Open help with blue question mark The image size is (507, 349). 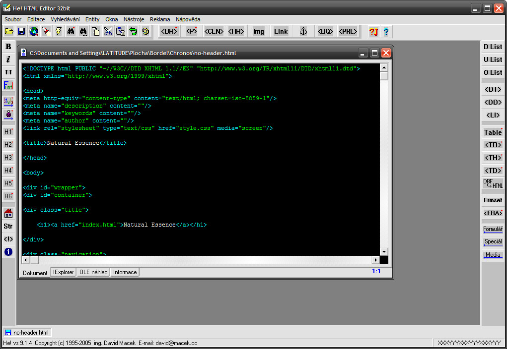pos(386,32)
